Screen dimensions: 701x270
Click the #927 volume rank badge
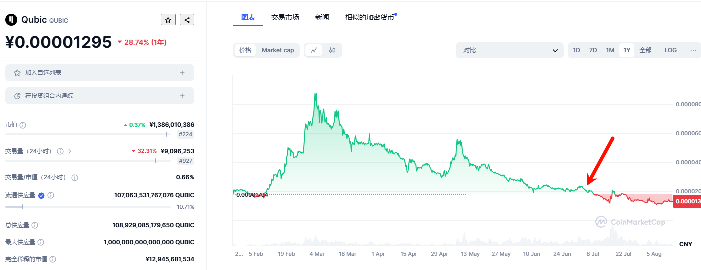[186, 161]
